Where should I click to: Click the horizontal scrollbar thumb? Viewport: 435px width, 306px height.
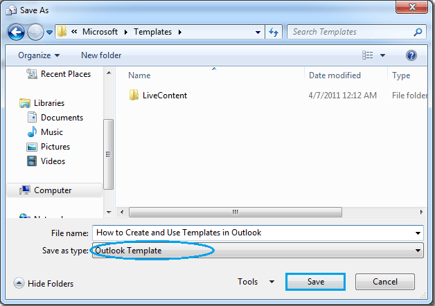(x=236, y=213)
